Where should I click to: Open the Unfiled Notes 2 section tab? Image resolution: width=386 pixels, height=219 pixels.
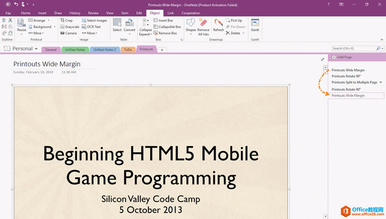click(x=105, y=50)
